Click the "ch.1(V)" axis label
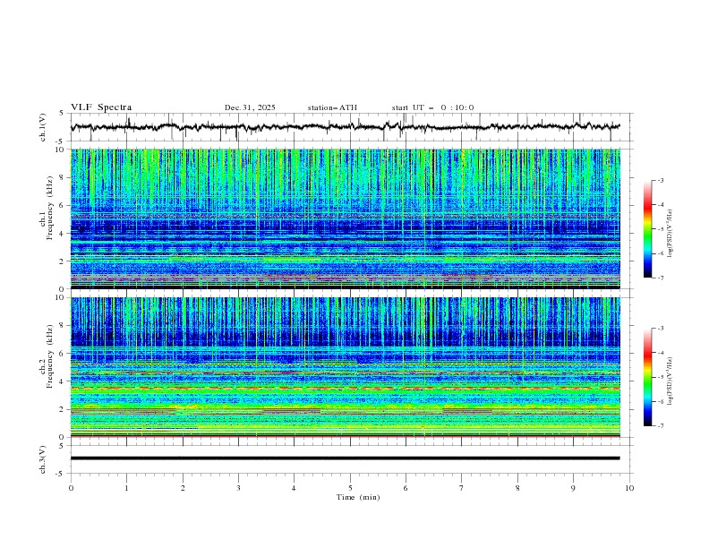The image size is (709, 548). click(x=43, y=127)
